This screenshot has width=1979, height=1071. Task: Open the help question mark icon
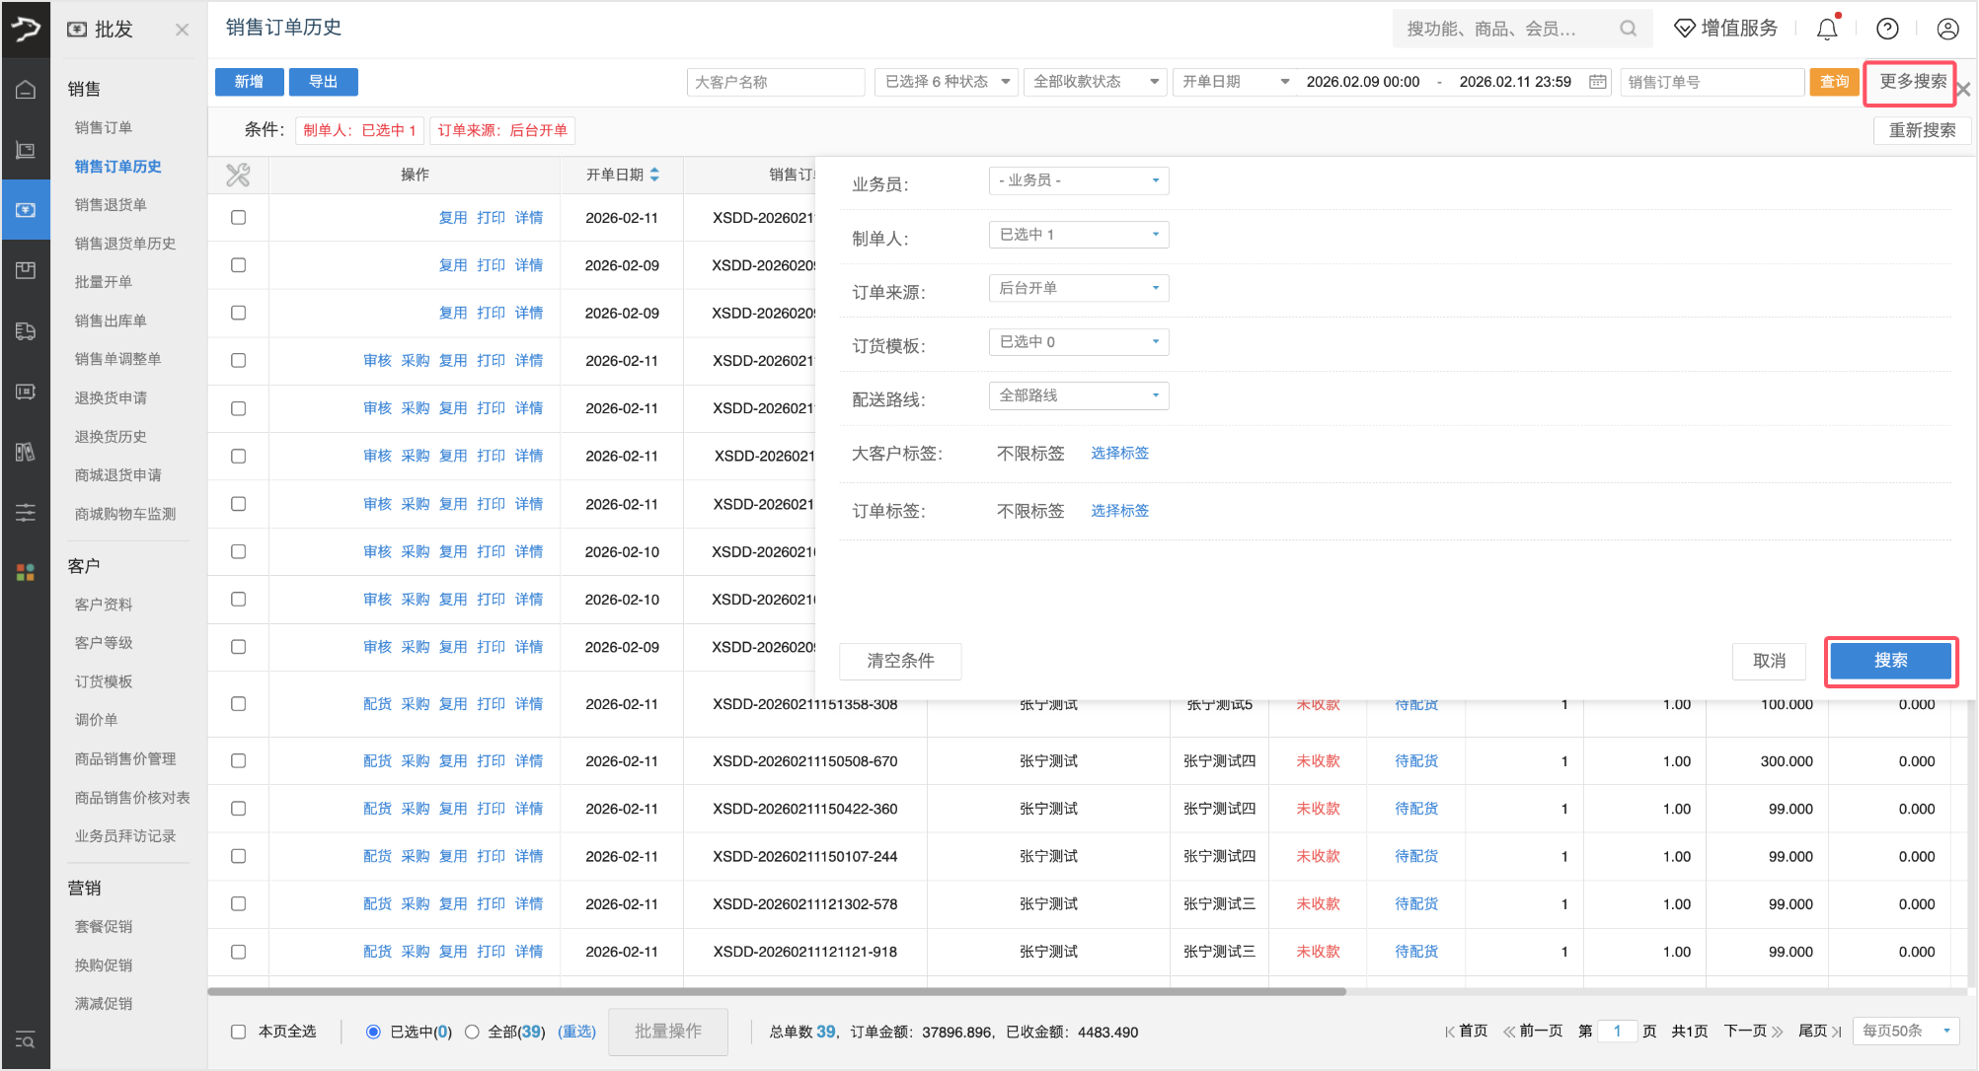pyautogui.click(x=1887, y=28)
